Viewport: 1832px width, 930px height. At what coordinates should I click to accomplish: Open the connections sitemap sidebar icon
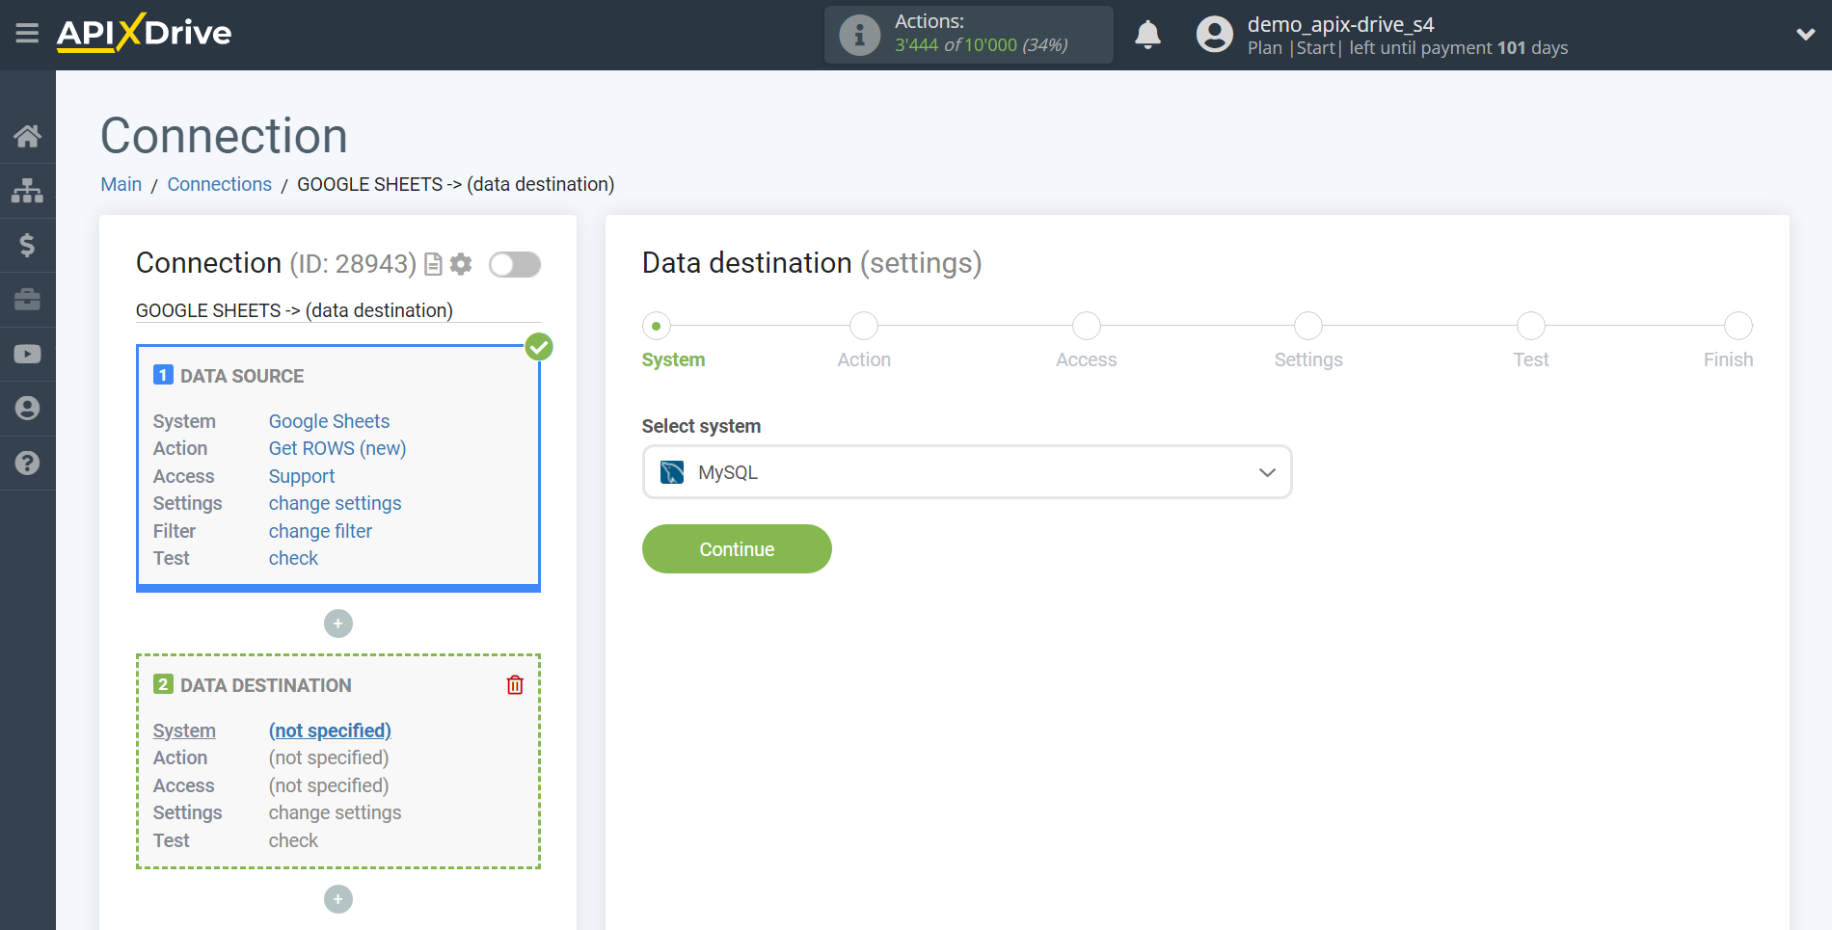click(x=27, y=191)
